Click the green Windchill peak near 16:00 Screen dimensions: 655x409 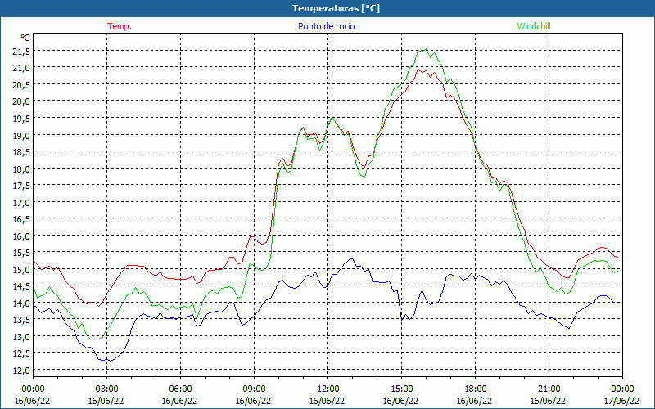[426, 50]
